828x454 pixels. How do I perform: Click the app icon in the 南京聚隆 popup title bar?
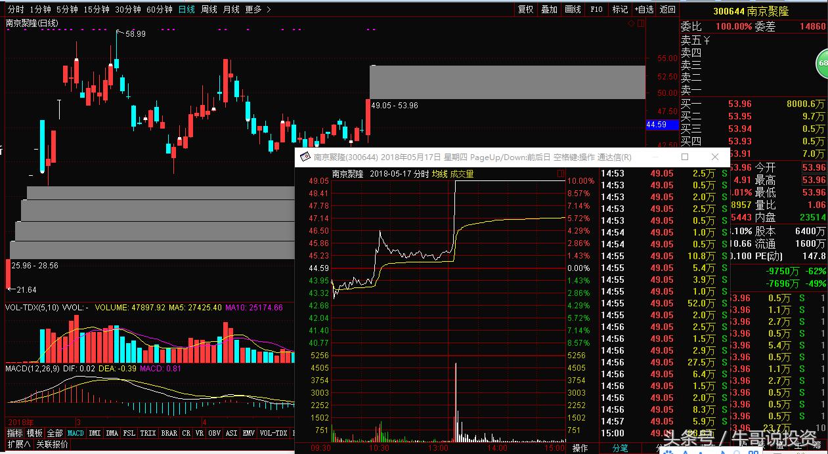[305, 157]
